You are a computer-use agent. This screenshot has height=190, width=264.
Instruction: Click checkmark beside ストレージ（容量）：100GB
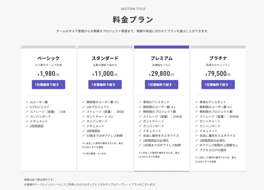(x=140, y=116)
